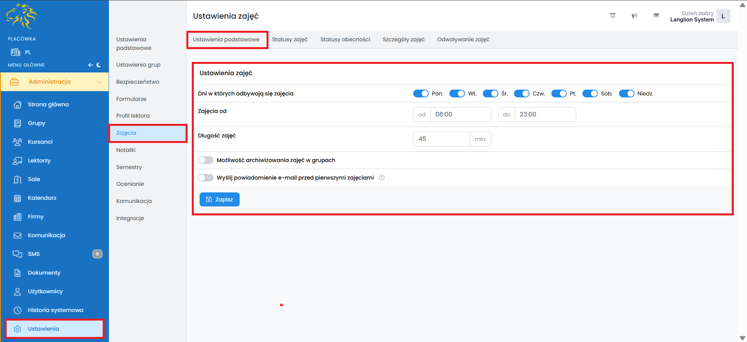Screen dimensions: 747x342
Task: Click the Langlion lion logo
Action: tap(22, 16)
